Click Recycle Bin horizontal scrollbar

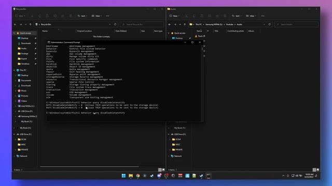[90, 166]
